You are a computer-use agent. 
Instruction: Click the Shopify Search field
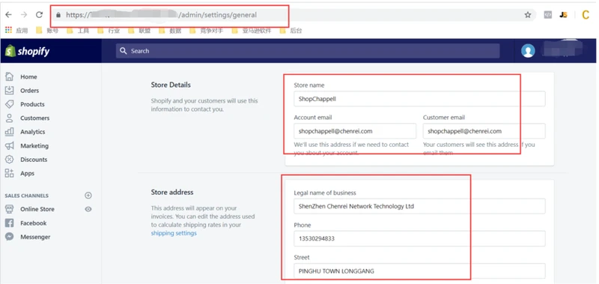click(308, 51)
